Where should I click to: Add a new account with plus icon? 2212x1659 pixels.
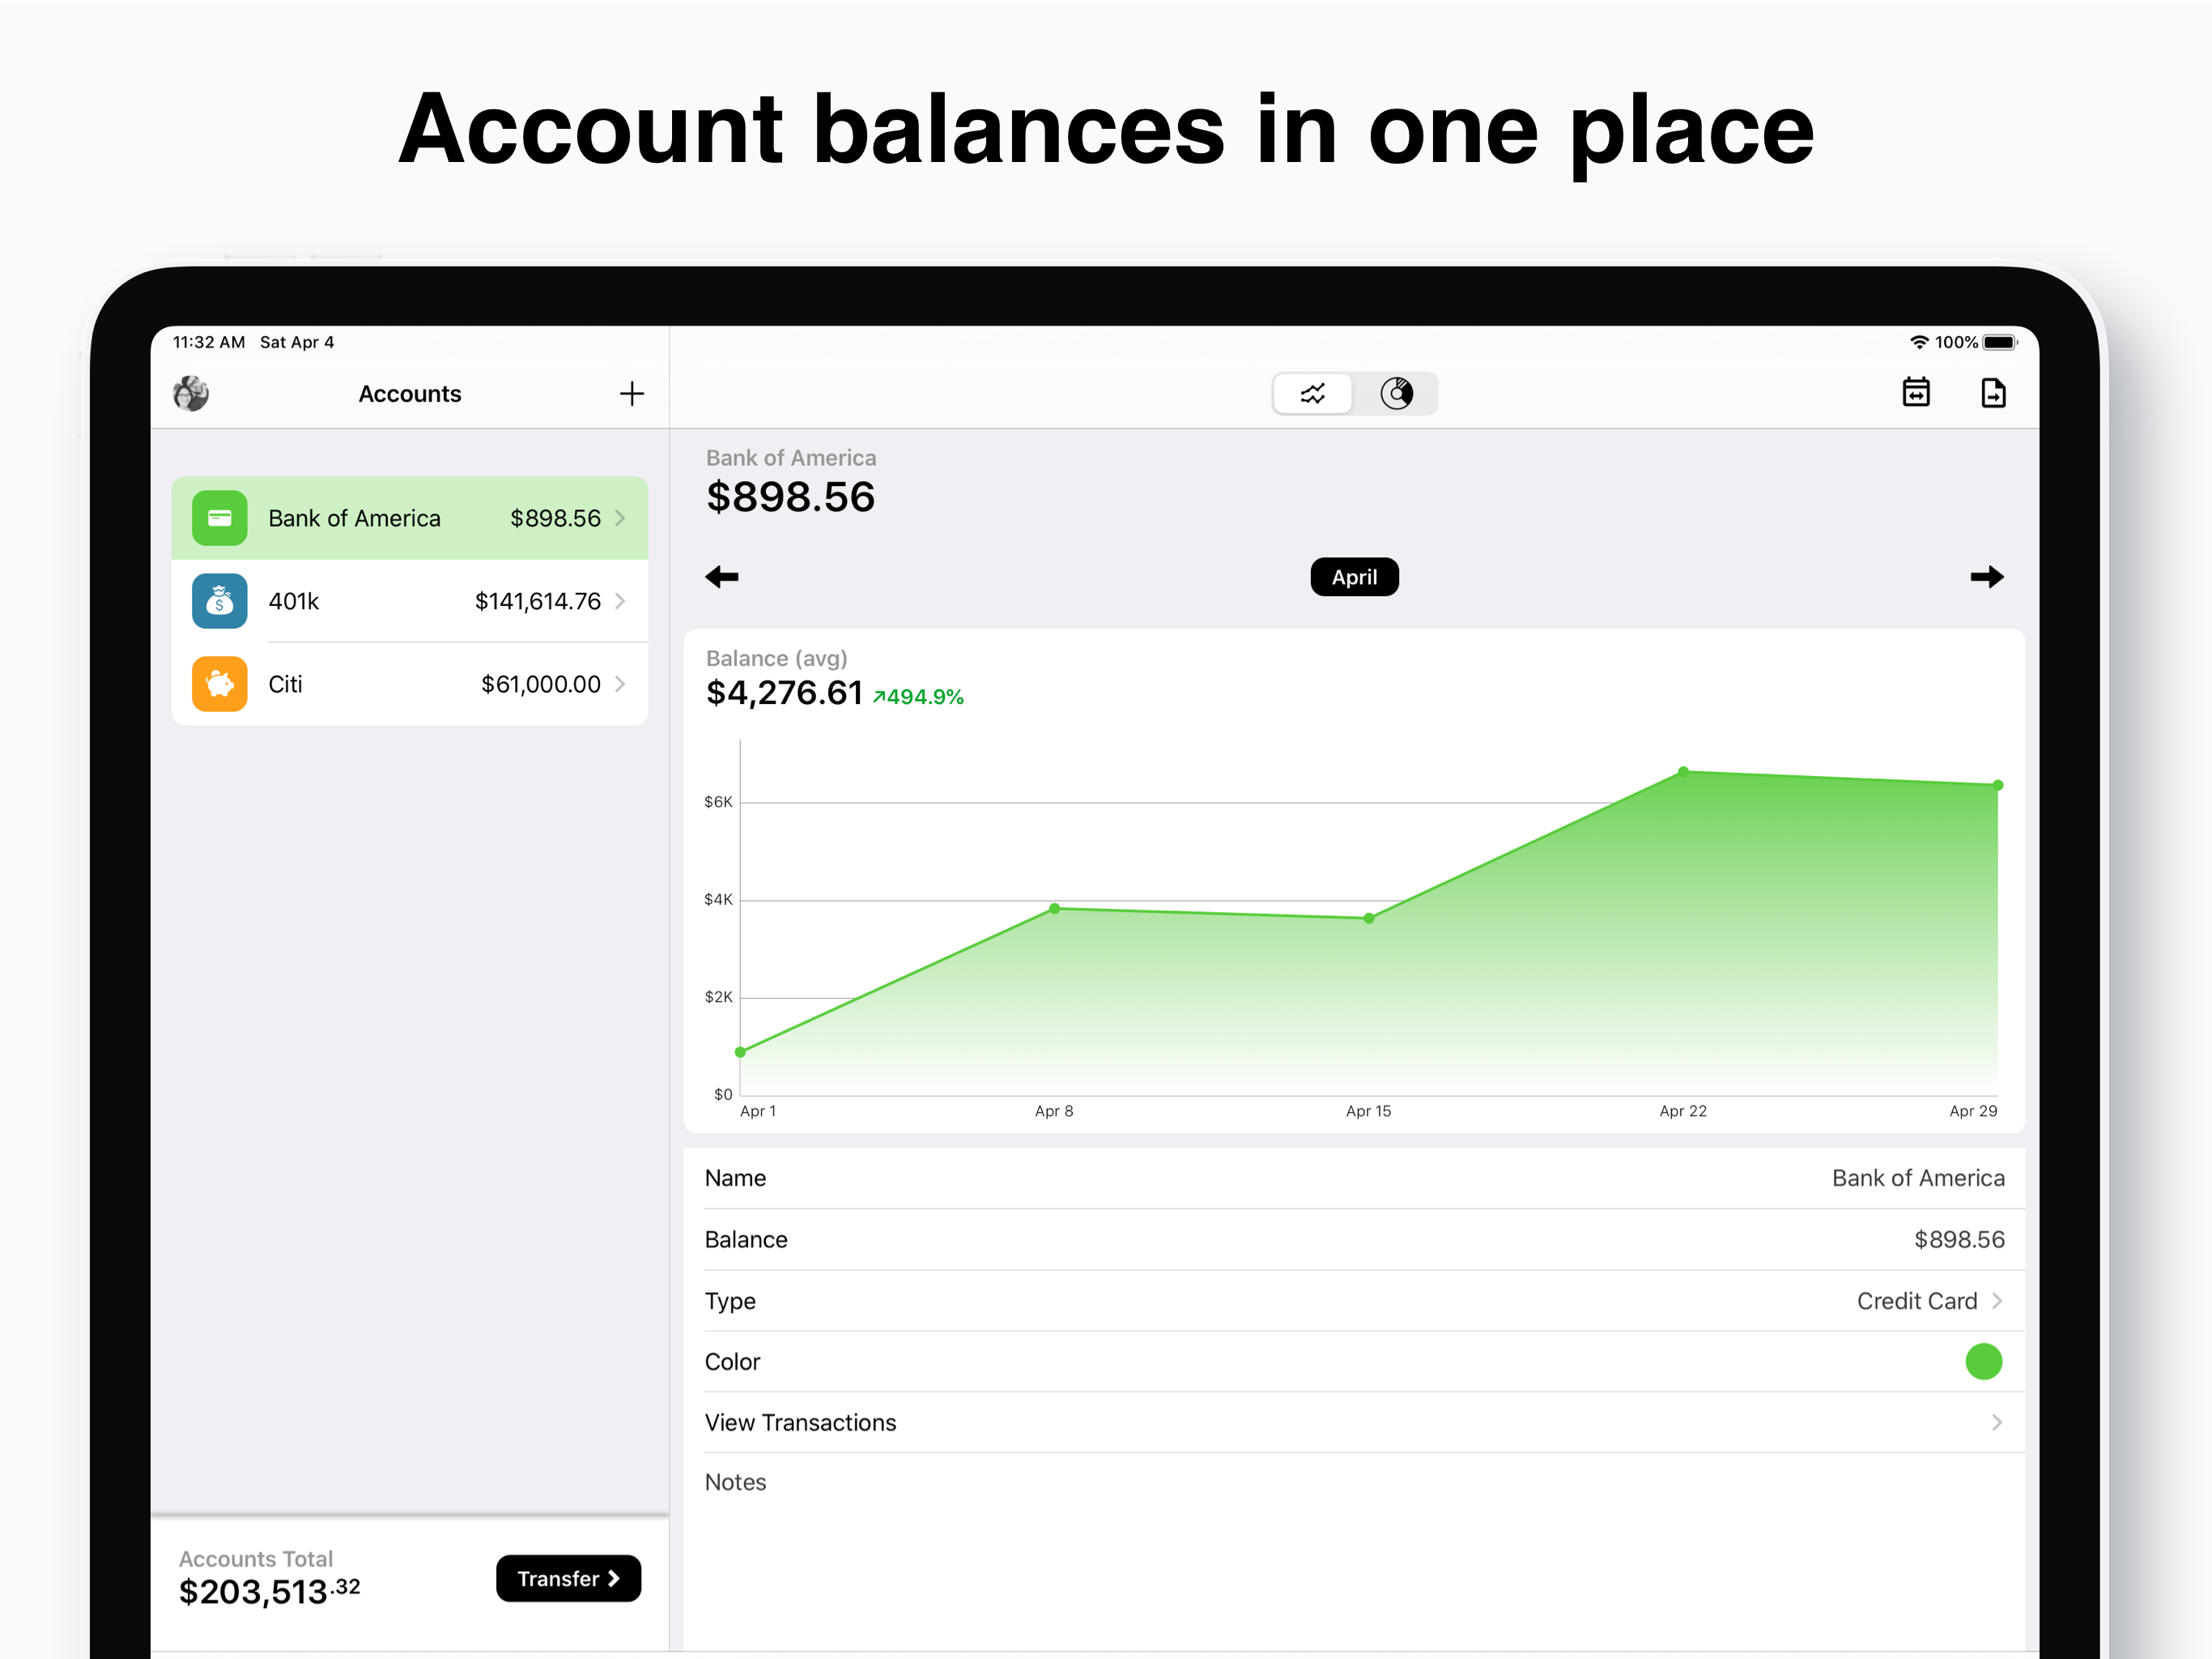[x=631, y=393]
